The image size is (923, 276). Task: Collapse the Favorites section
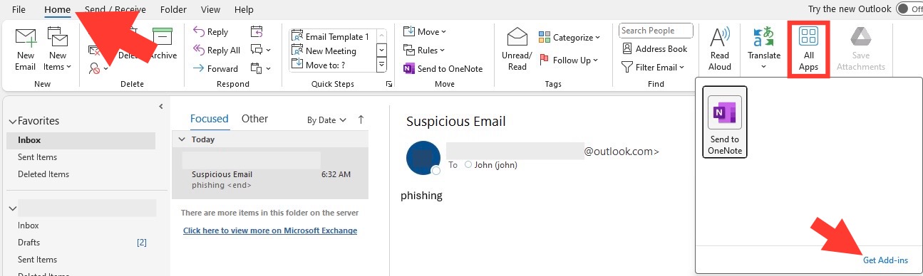[12, 121]
